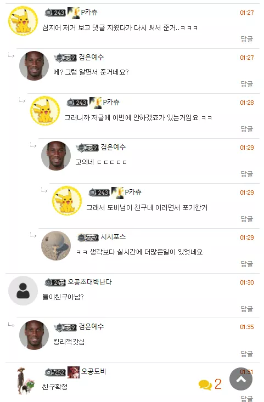
Task: View 시시포스's round profile picture
Action: point(56,246)
